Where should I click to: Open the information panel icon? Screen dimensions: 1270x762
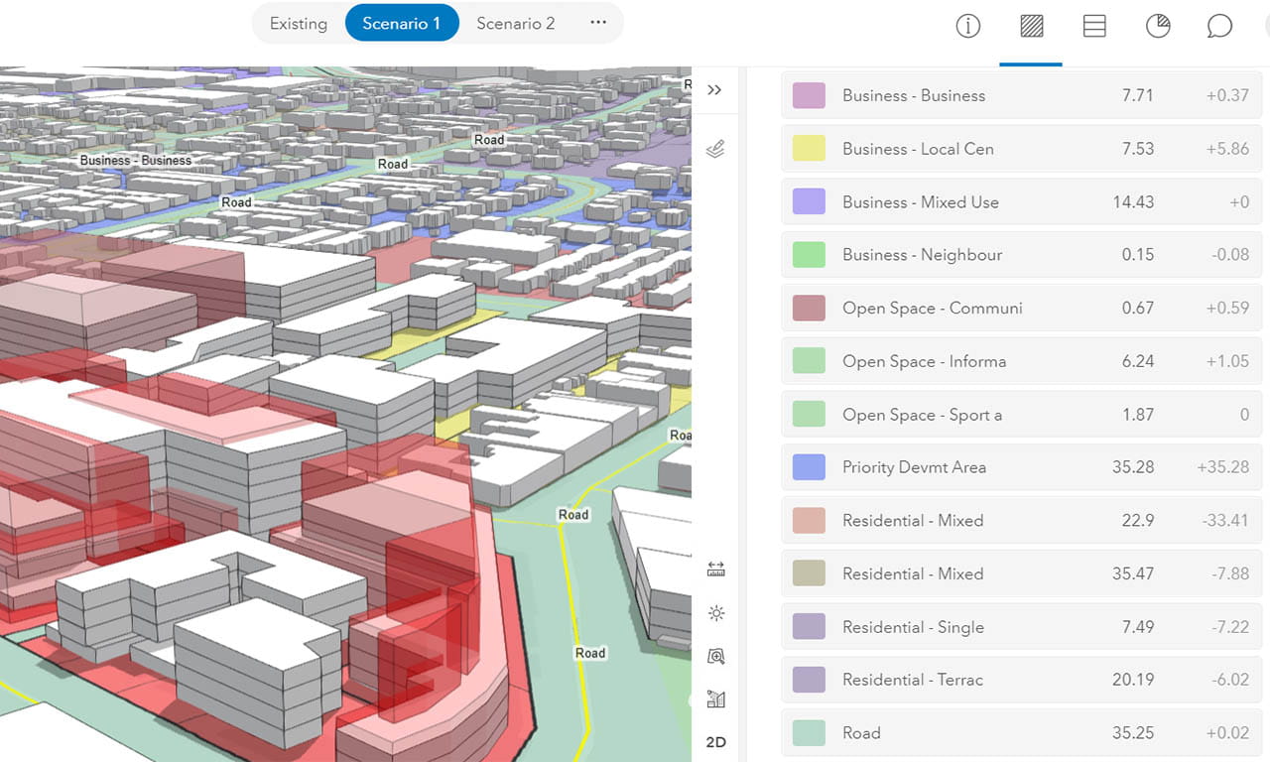click(x=967, y=26)
